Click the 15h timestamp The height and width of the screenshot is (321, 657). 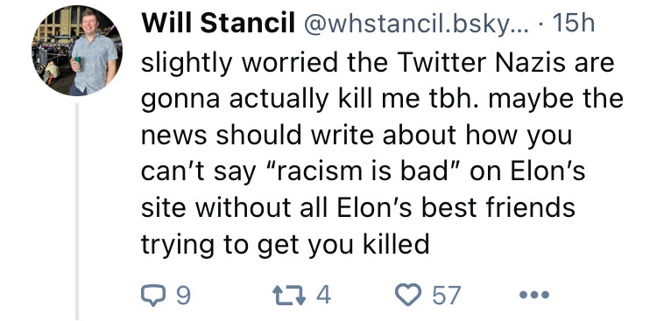(574, 24)
